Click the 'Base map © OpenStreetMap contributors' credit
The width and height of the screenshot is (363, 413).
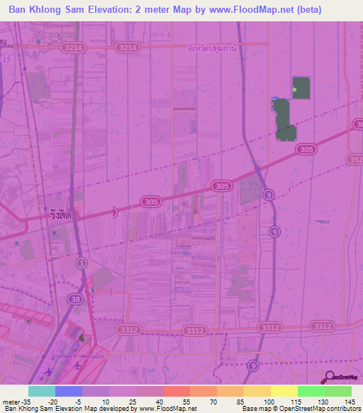(x=301, y=409)
